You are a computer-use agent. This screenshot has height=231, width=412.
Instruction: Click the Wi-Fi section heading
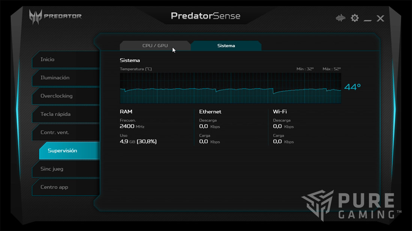(x=280, y=112)
